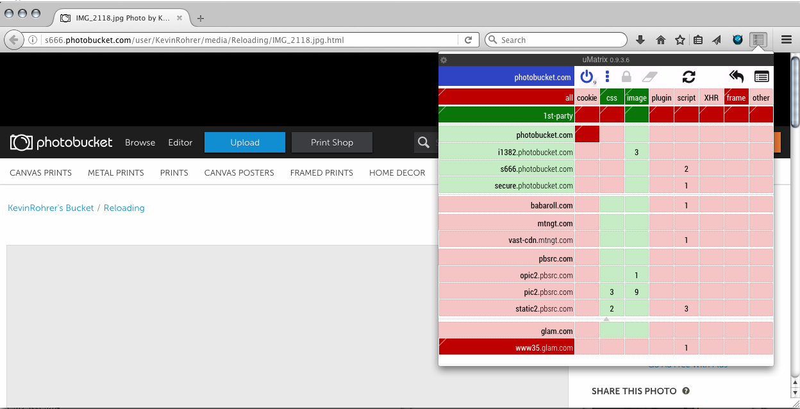The width and height of the screenshot is (800, 409).
Task: Toggle the 'all' master rule cell
Action: click(506, 97)
